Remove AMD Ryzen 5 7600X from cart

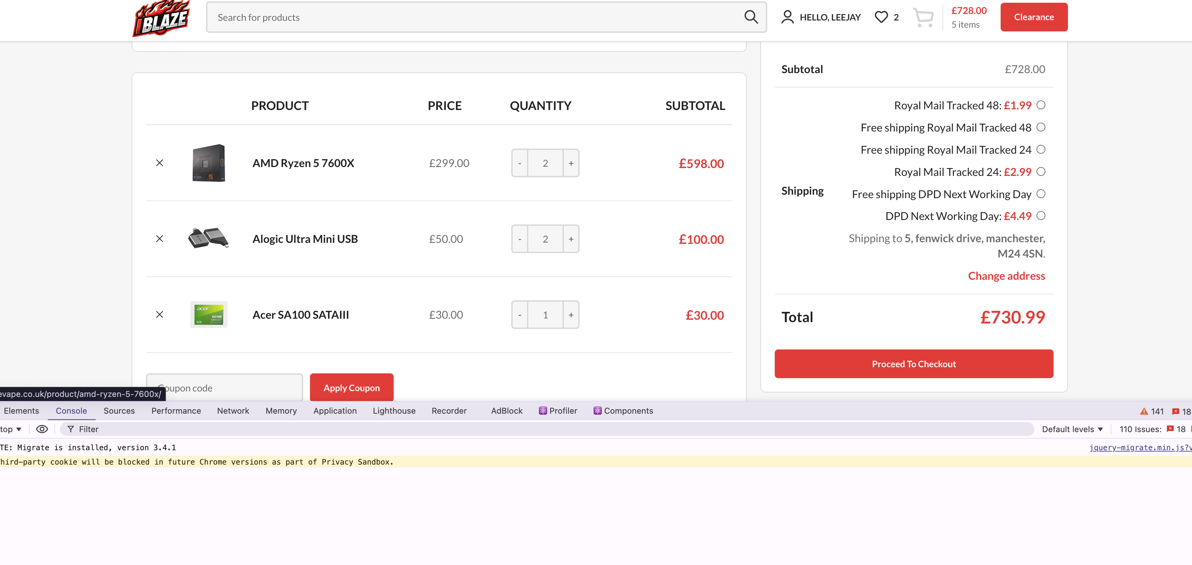[x=160, y=163]
